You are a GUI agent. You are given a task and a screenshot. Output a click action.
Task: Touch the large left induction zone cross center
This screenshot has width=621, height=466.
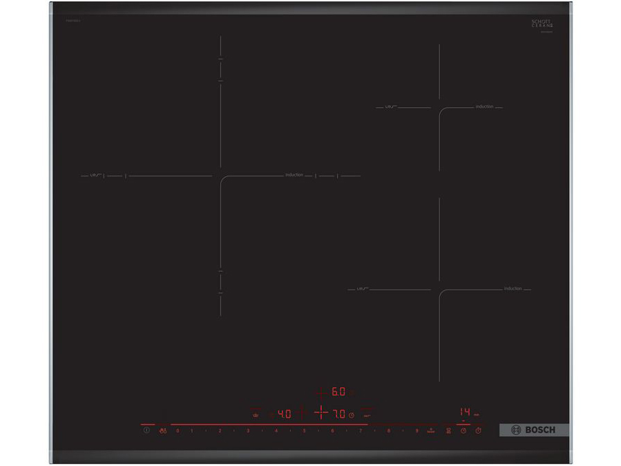pos(220,176)
